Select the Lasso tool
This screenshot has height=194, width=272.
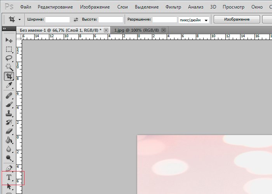pos(9,58)
